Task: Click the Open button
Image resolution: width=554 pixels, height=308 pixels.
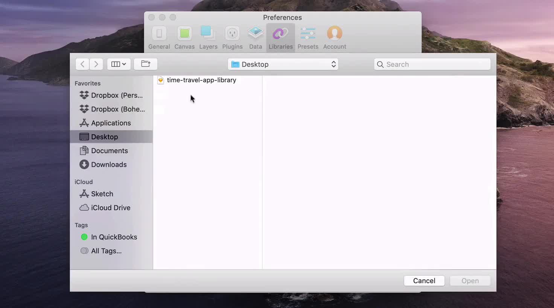Action: [x=470, y=281]
